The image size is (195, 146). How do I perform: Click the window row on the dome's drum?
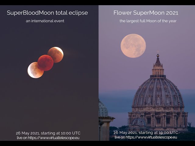pos(158,120)
